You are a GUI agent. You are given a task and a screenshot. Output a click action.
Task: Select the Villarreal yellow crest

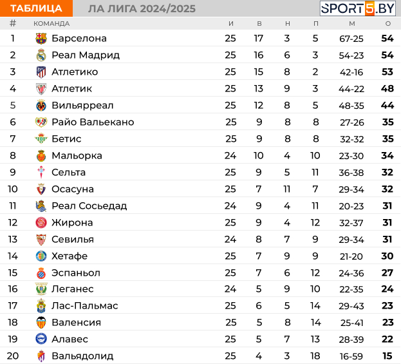(41, 106)
